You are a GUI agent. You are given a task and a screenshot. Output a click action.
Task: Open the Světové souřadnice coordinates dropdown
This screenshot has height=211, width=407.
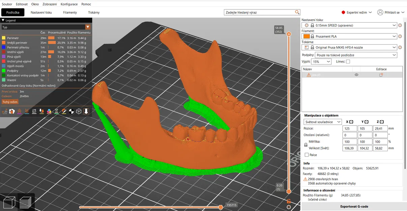[x=322, y=122]
